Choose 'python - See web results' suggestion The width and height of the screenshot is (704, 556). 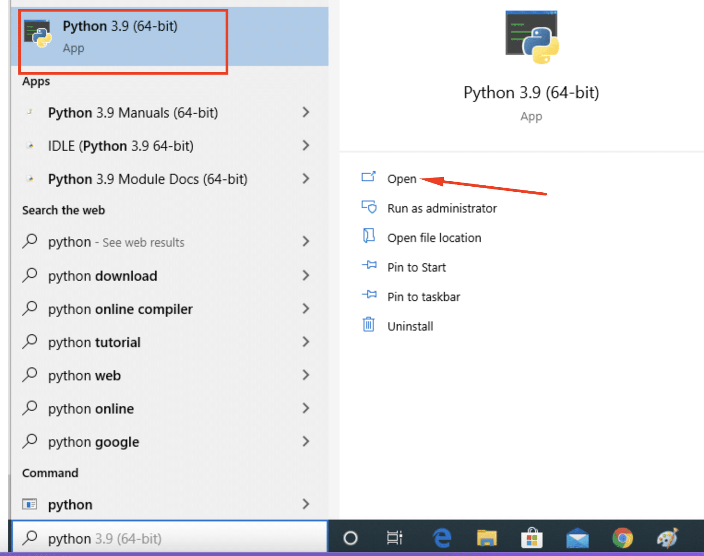169,242
